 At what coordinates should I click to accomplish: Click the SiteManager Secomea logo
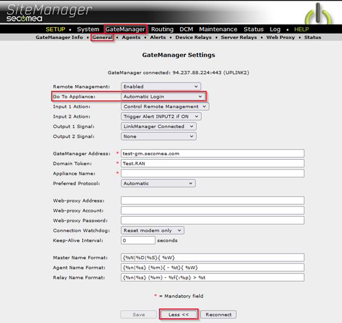coord(49,13)
